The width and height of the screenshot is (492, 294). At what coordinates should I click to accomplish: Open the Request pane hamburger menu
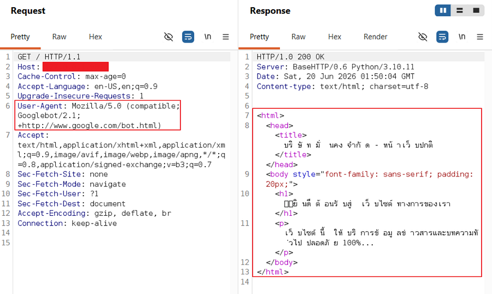(x=226, y=37)
